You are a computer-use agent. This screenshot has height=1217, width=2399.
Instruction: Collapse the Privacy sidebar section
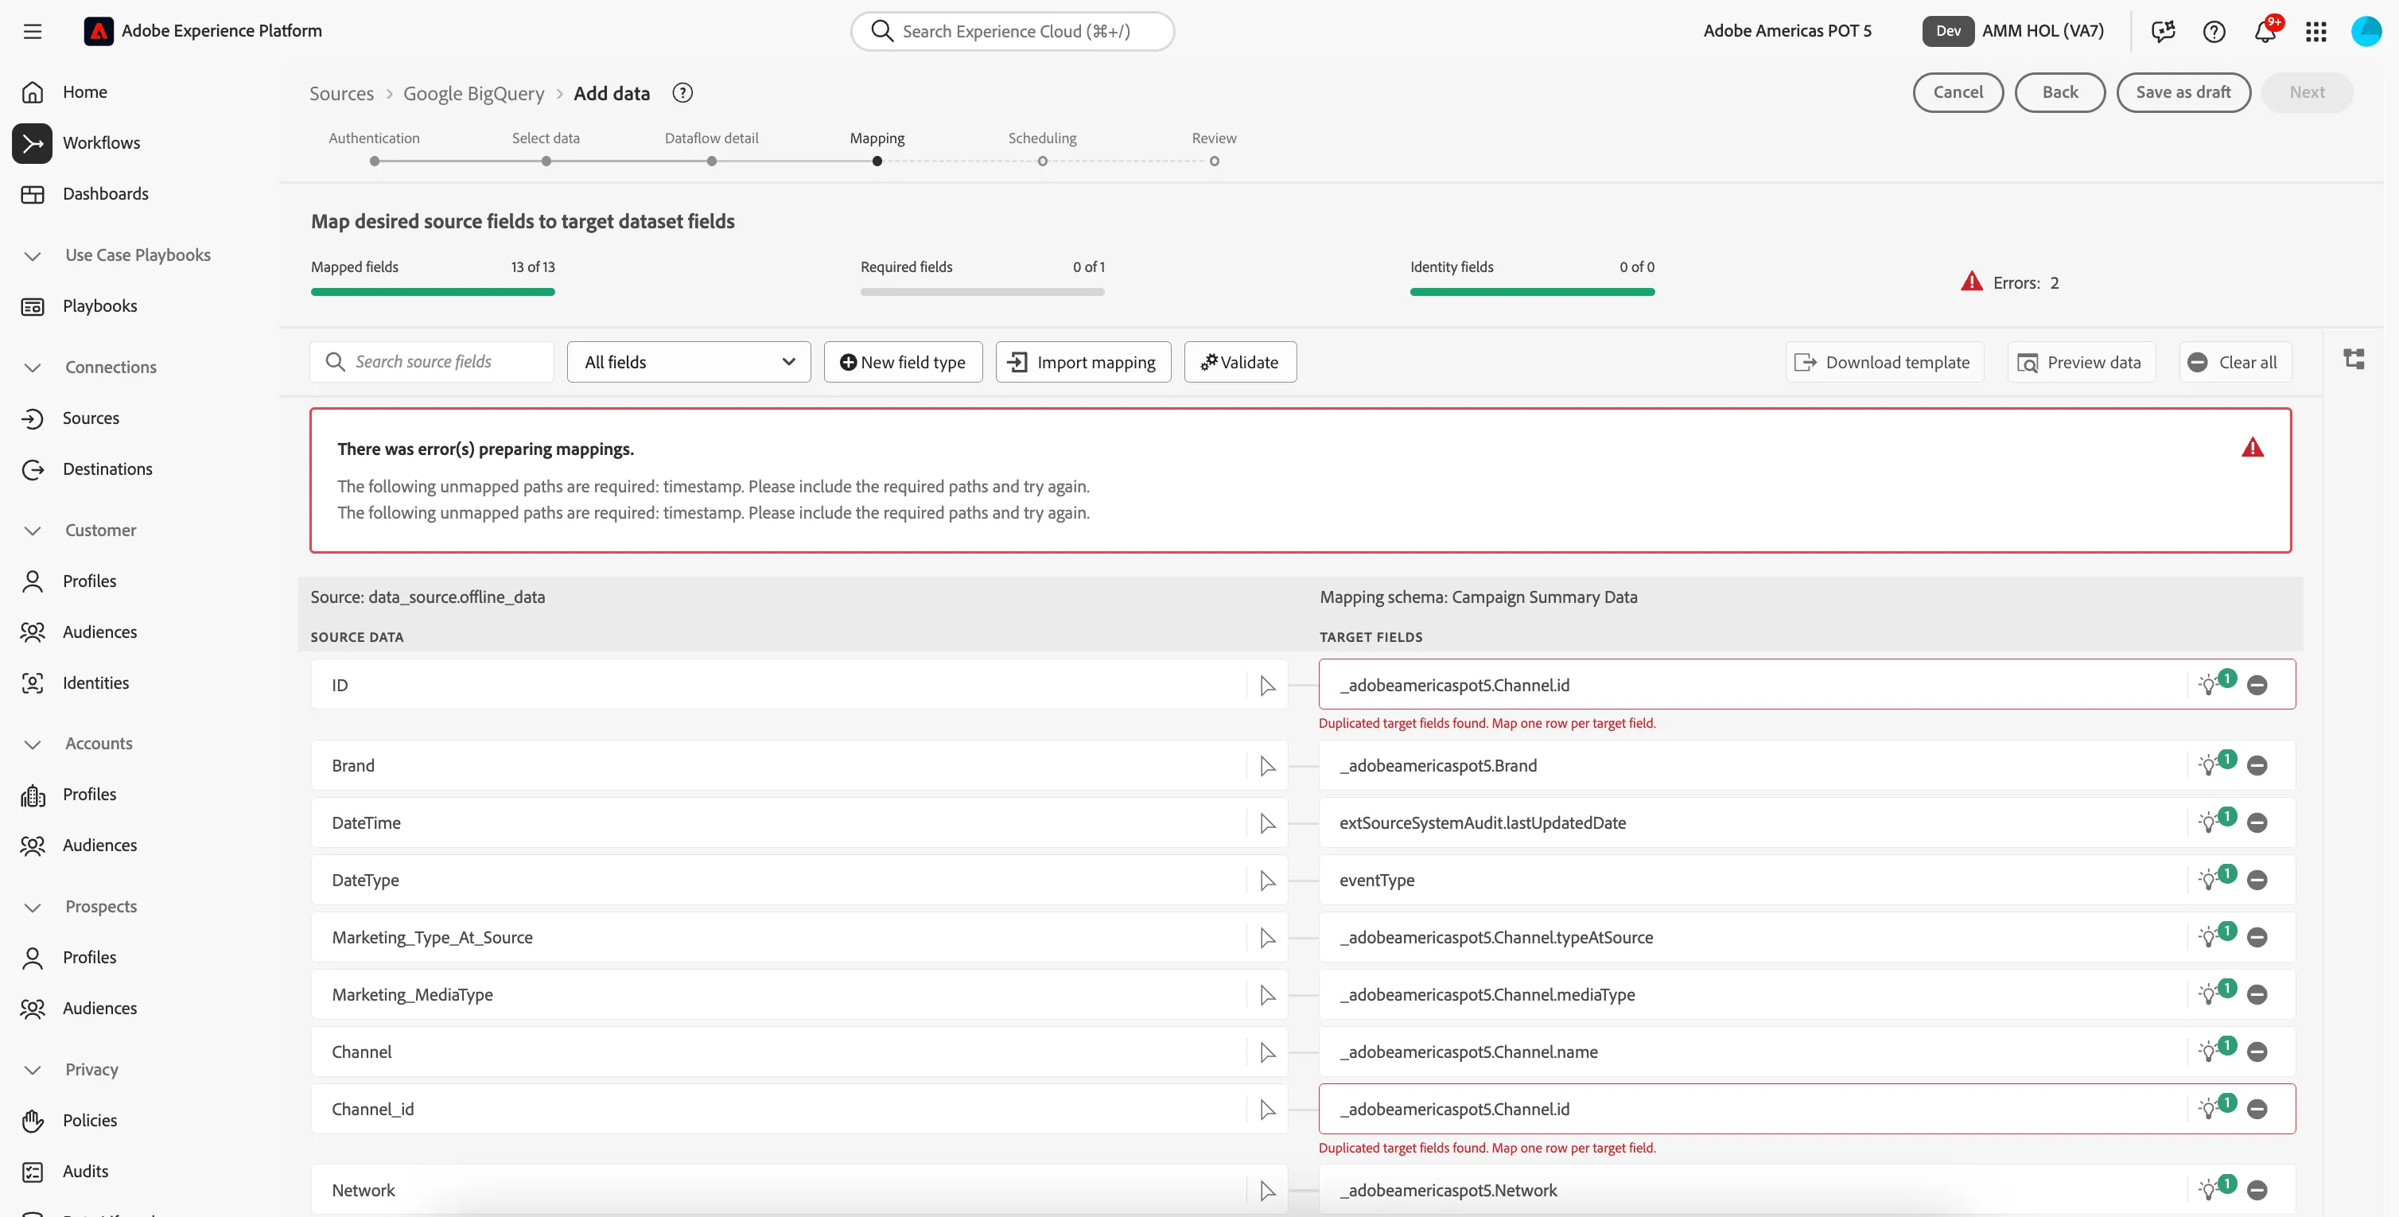click(x=33, y=1069)
